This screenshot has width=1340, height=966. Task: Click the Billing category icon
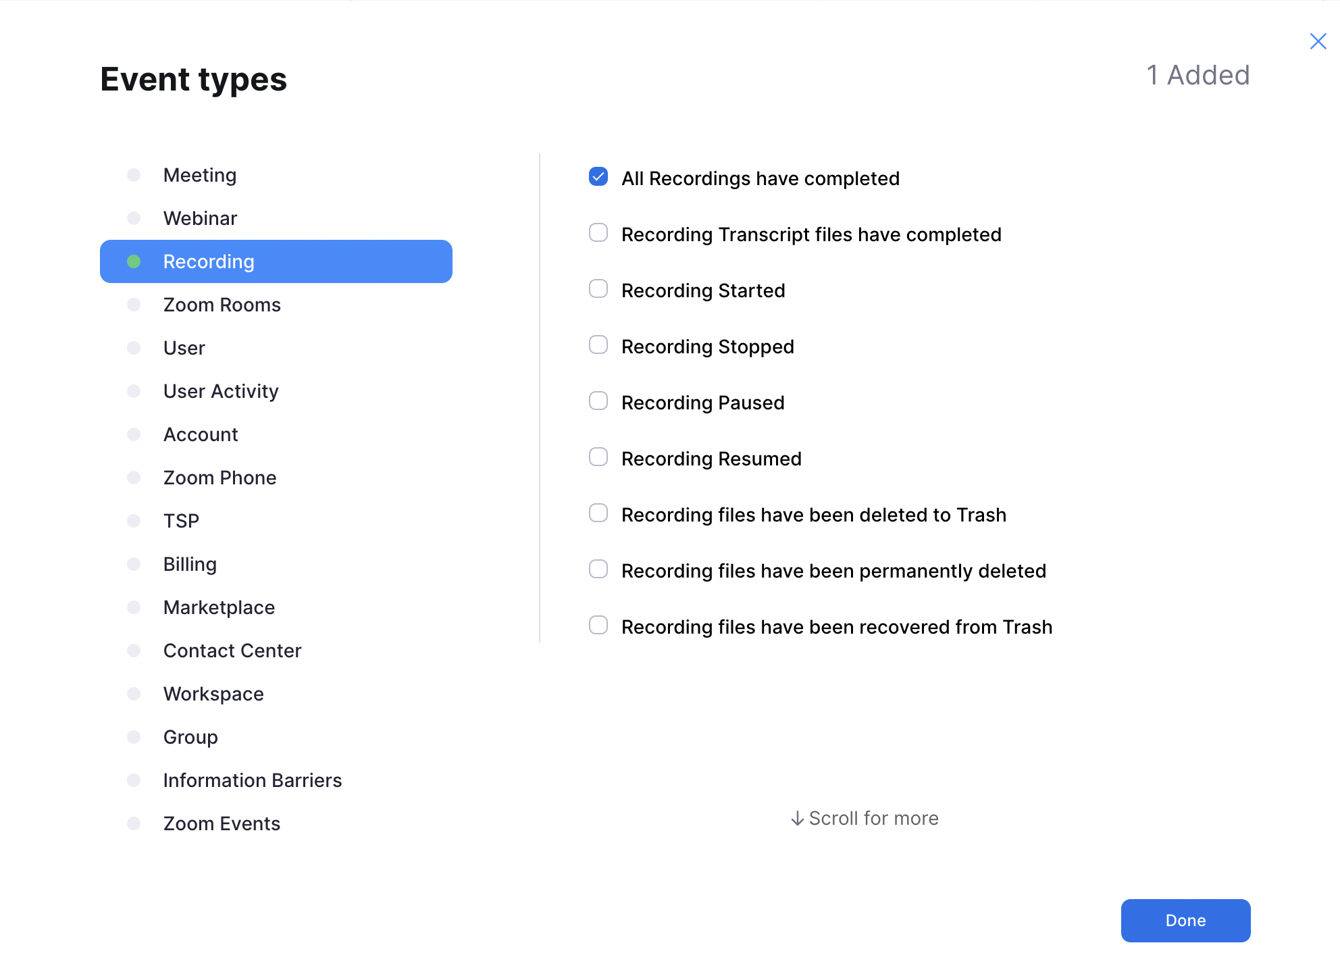tap(134, 563)
